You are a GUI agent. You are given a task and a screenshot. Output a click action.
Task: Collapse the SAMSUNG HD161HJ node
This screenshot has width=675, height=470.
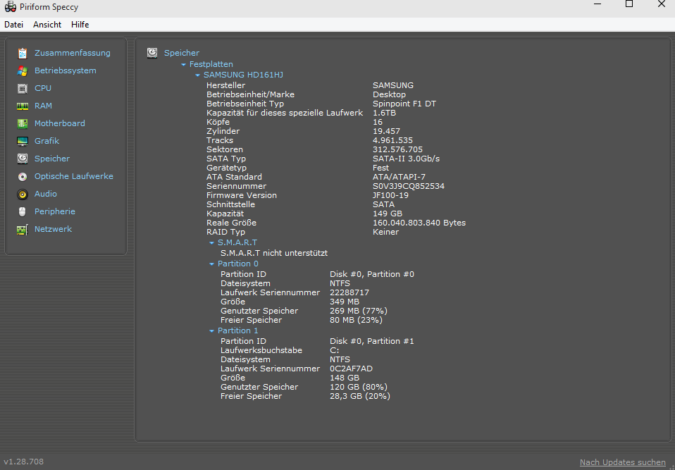(x=197, y=75)
